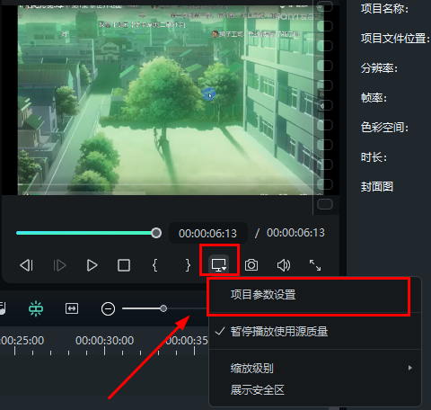Fit timeline to window width icon

pos(72,308)
